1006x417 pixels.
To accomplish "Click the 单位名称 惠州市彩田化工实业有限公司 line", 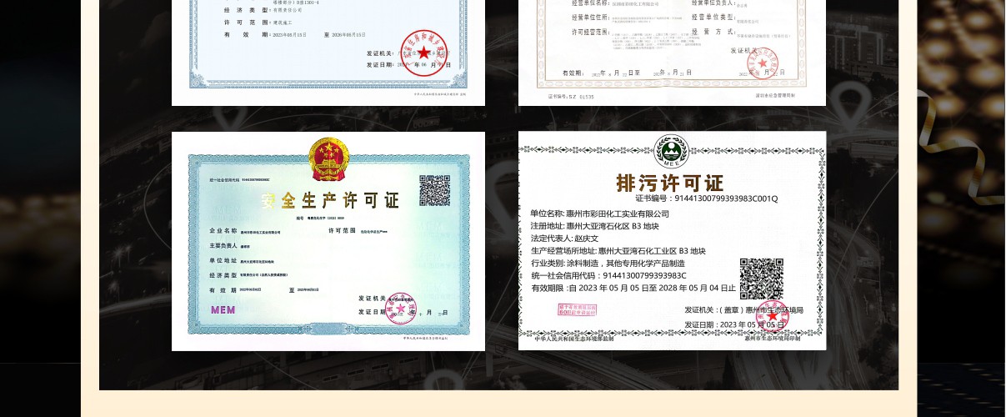I will 599,214.
